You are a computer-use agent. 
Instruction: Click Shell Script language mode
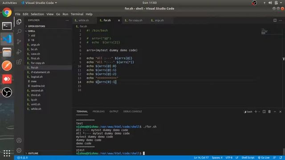point(248,158)
